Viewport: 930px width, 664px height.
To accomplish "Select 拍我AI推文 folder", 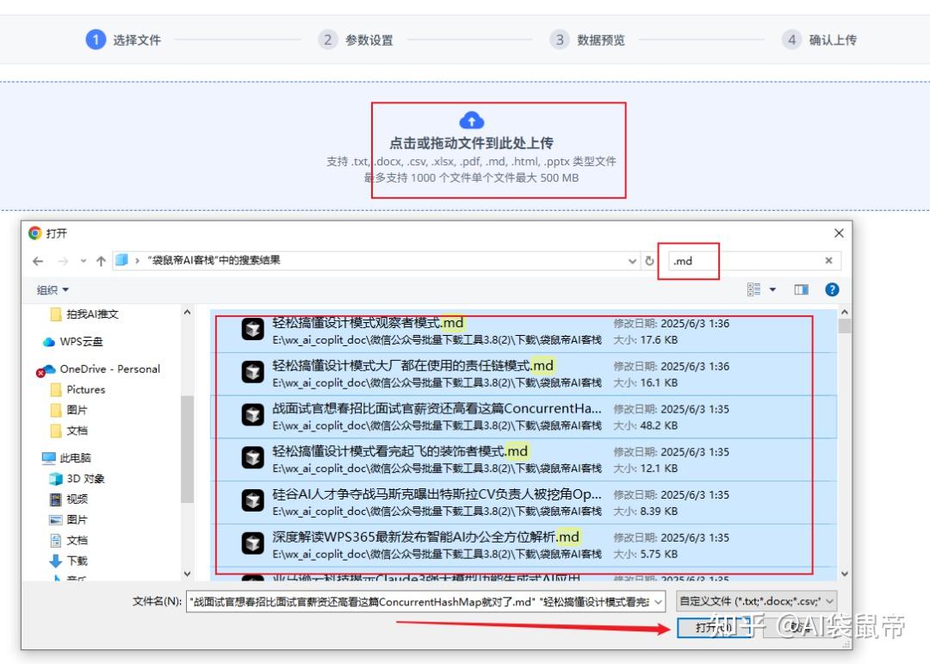I will (84, 314).
